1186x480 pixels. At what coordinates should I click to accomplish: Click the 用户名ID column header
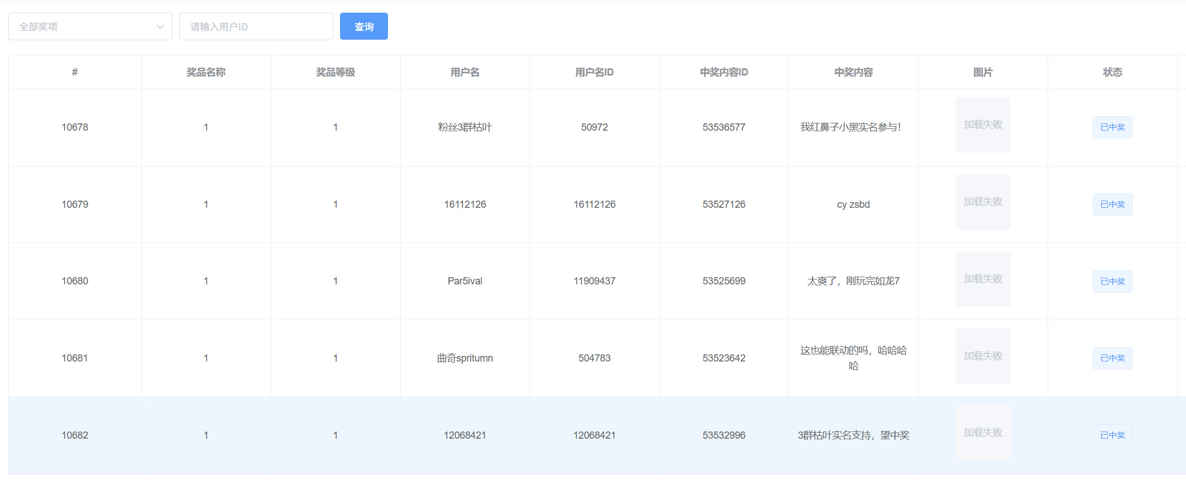coord(595,72)
